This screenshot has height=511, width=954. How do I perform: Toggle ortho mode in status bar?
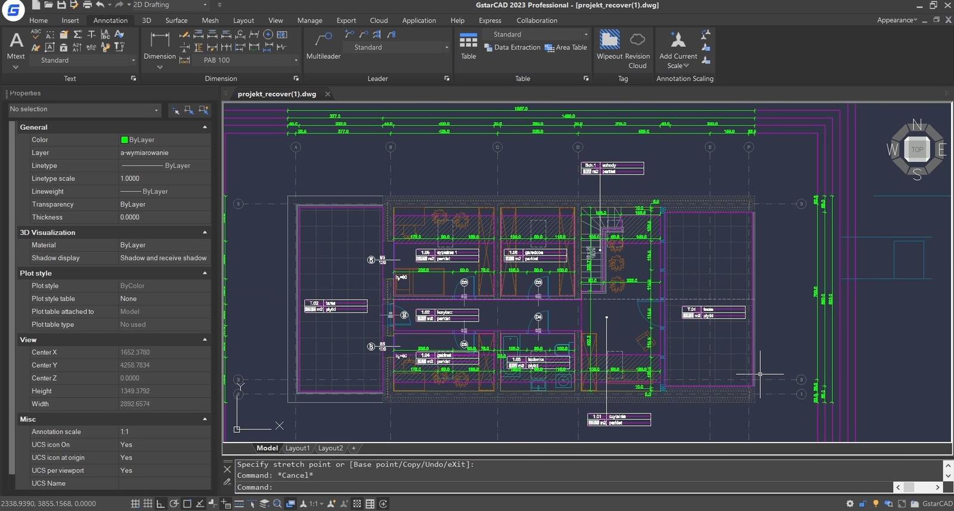(x=160, y=504)
